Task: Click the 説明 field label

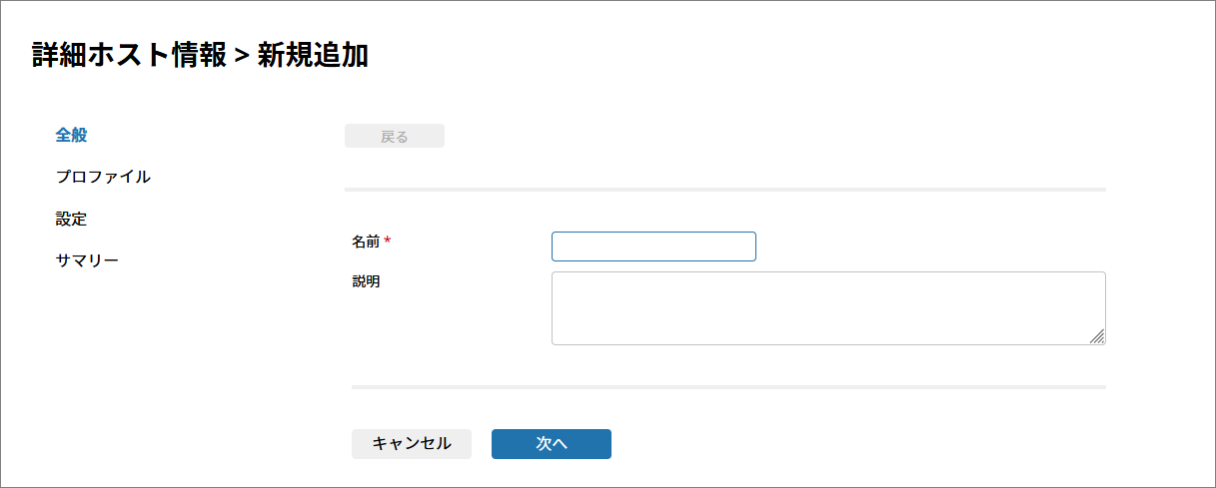Action: tap(366, 281)
